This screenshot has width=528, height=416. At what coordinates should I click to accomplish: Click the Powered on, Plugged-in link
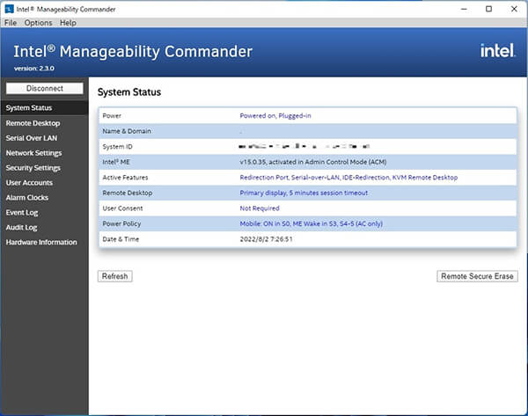(276, 116)
